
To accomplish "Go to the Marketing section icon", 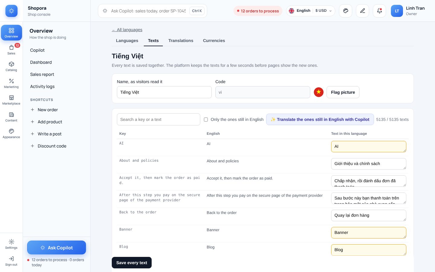I will (11, 83).
